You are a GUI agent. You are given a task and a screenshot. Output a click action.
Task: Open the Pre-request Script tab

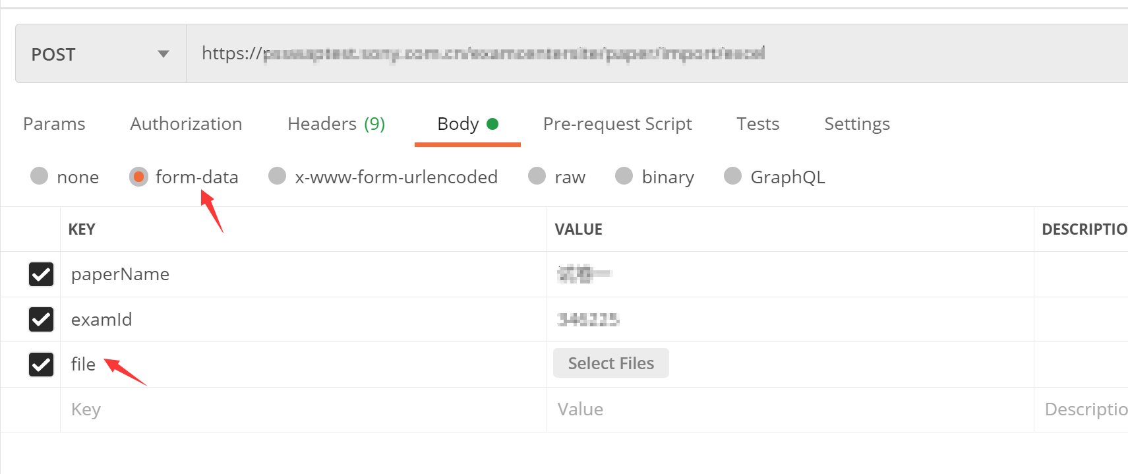pos(617,124)
